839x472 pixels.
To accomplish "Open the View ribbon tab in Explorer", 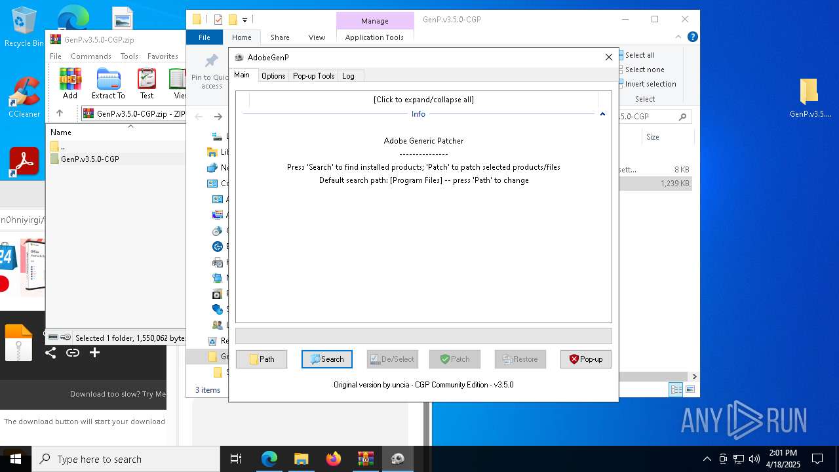I will (x=317, y=37).
